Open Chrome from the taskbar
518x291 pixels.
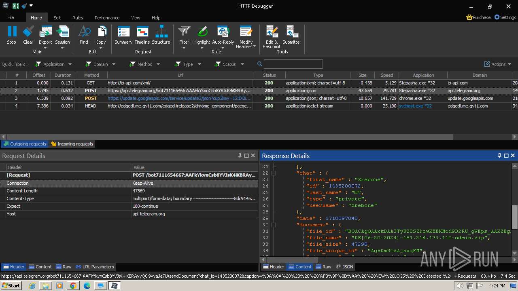[x=73, y=286]
